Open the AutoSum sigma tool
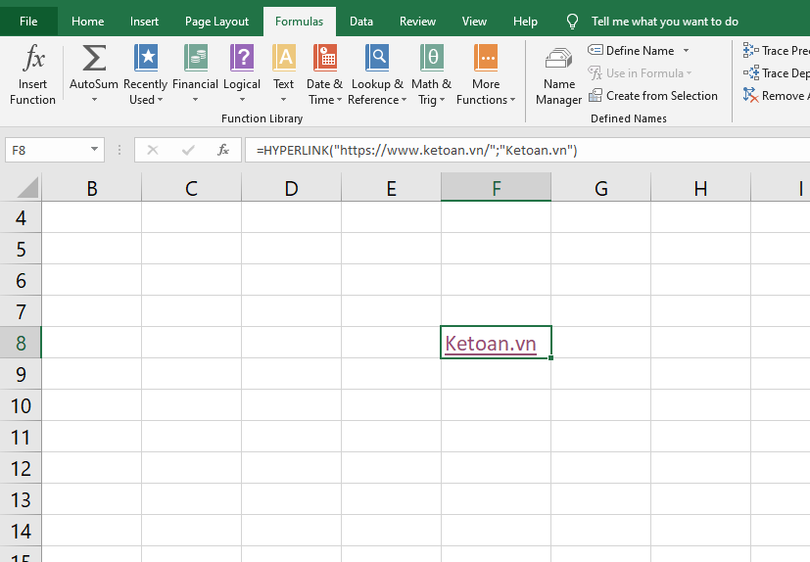This screenshot has height=562, width=810. click(94, 61)
